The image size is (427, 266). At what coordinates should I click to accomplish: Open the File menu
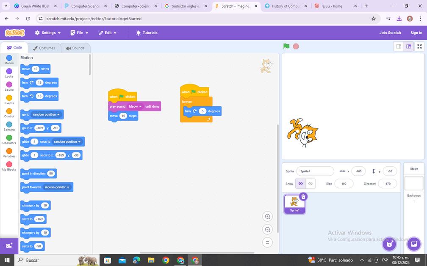[x=79, y=33]
